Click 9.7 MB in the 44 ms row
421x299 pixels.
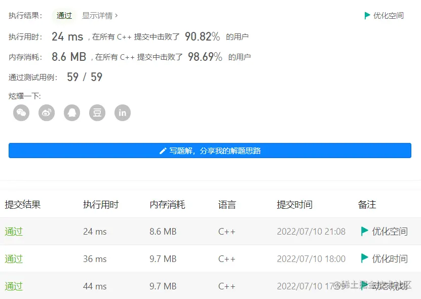pyautogui.click(x=163, y=286)
